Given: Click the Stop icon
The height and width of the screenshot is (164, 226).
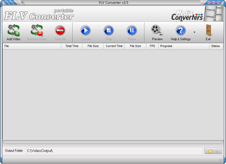Looking at the screenshot, I should click(109, 30).
